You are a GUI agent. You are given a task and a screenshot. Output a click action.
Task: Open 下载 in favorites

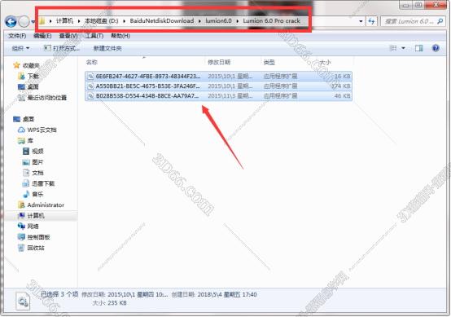pos(33,77)
